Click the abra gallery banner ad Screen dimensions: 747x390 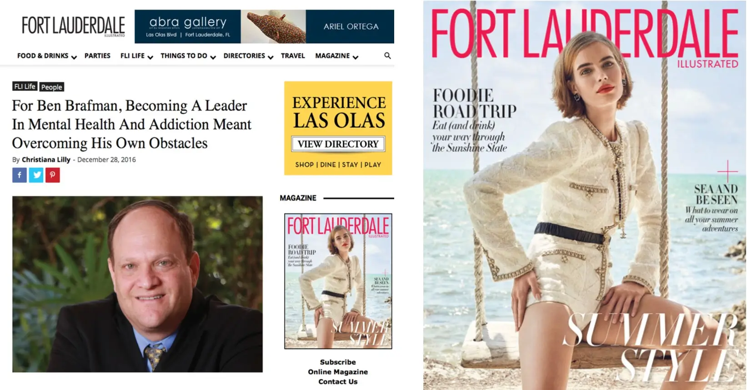(x=264, y=26)
